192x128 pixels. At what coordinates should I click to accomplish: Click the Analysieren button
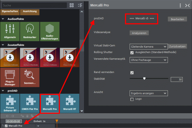point(139,33)
